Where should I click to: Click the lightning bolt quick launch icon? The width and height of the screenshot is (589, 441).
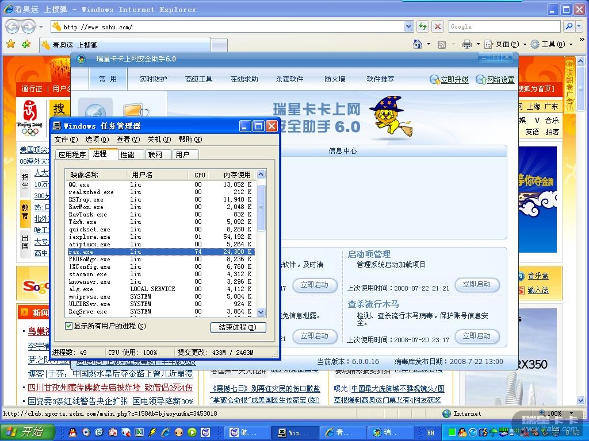(x=152, y=432)
